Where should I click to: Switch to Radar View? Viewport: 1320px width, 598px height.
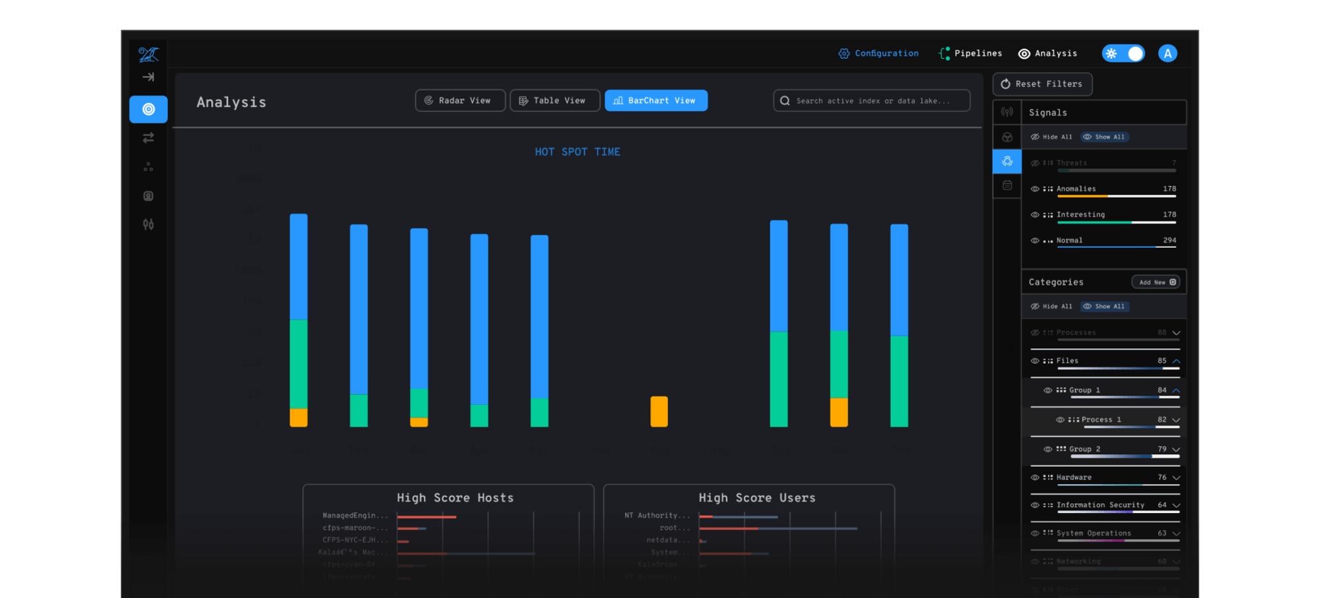460,101
